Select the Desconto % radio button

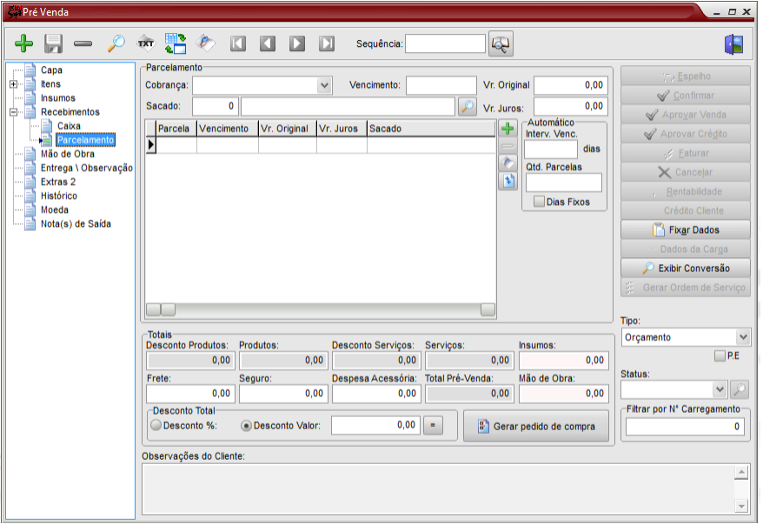[x=156, y=426]
